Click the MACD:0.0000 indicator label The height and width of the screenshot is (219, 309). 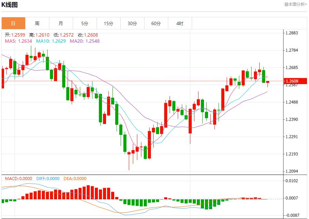18,179
